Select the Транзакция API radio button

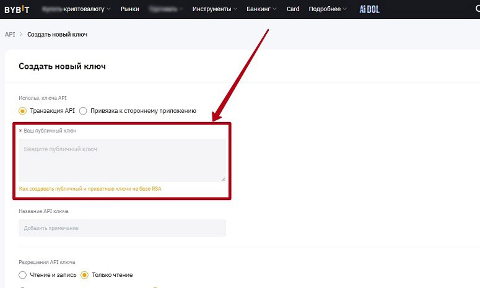(23, 111)
